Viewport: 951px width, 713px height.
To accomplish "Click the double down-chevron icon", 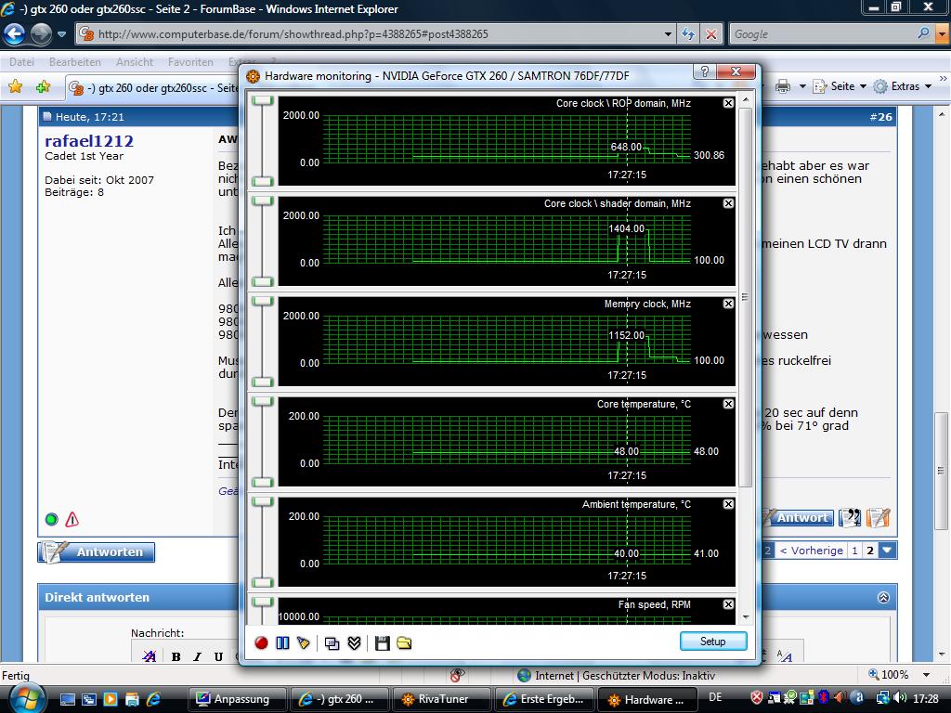I will point(354,642).
